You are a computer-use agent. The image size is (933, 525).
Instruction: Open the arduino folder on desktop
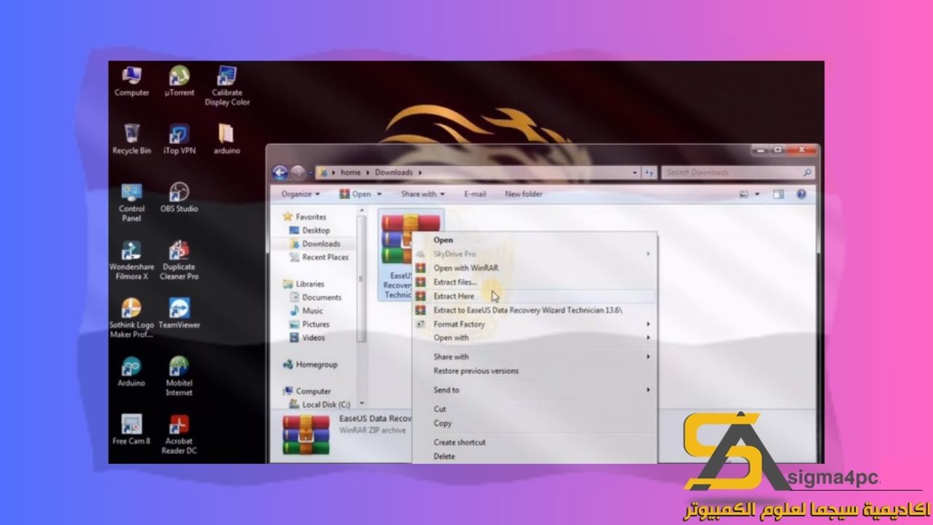pos(226,139)
